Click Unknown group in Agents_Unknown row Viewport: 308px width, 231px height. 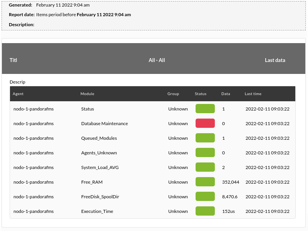178,153
